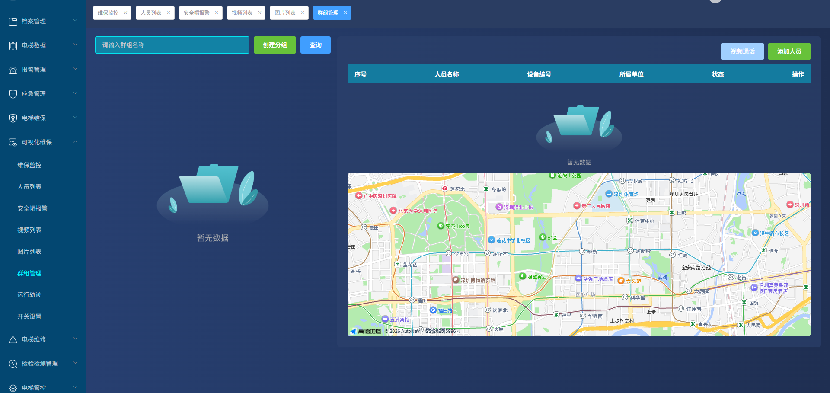The image size is (830, 393).
Task: Expand the 档案管理 chevron arrow
Action: point(75,21)
